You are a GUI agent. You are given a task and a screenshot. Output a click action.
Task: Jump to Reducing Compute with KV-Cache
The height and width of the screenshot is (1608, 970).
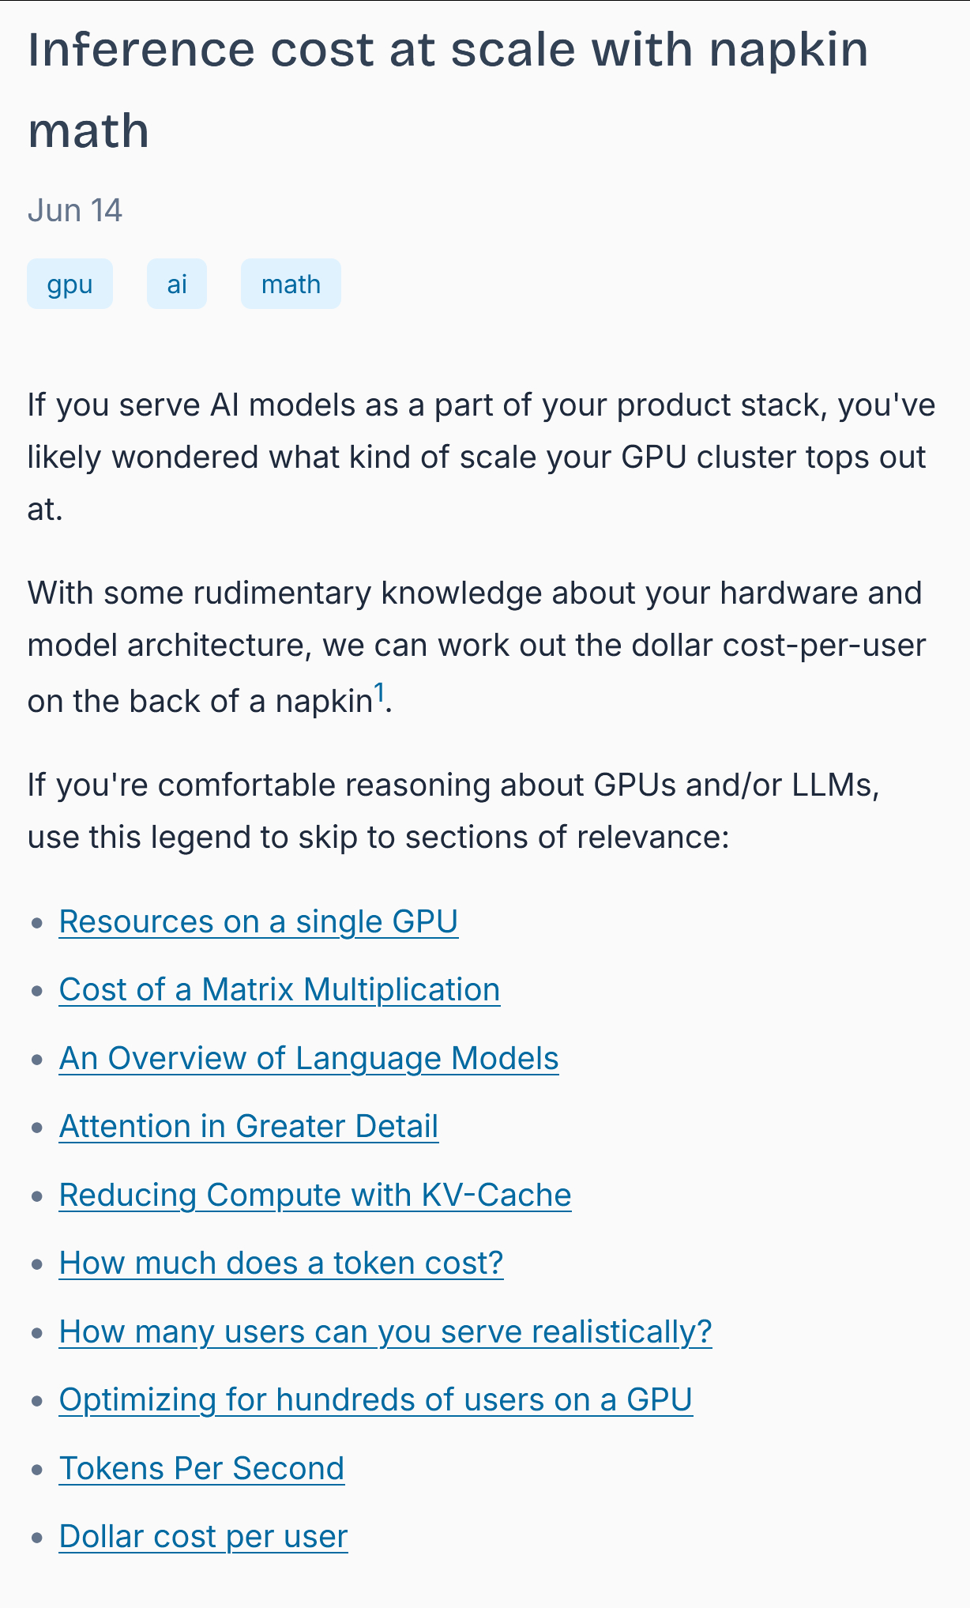[315, 1196]
